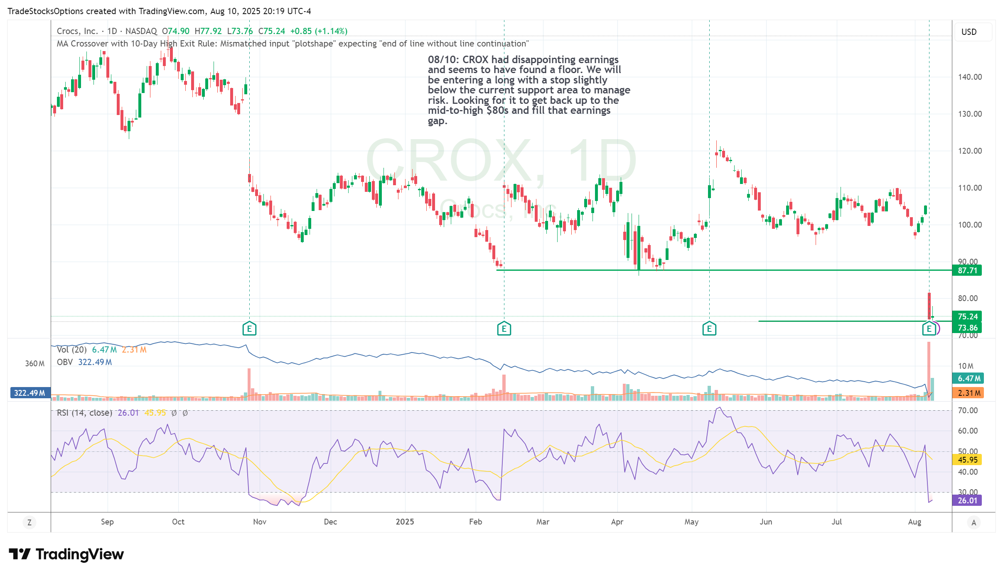
Task: Toggle auto scale with A button
Action: click(x=973, y=522)
